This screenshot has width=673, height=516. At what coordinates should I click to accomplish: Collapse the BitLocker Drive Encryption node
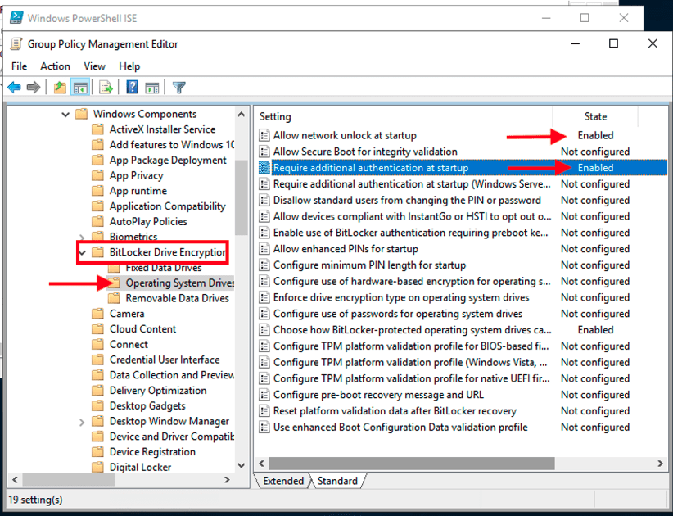pos(83,252)
